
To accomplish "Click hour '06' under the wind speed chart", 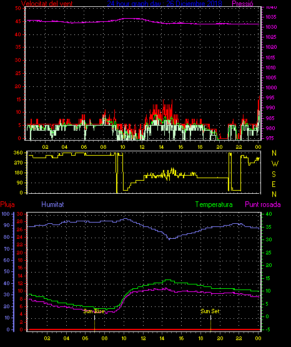I will click(84, 147).
